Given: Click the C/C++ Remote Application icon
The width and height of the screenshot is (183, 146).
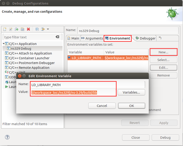Looking at the screenshot, I should 7,68.
